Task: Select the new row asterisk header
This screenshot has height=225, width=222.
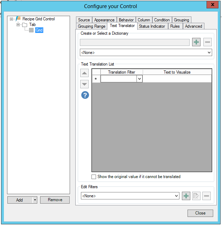Action: (96, 79)
